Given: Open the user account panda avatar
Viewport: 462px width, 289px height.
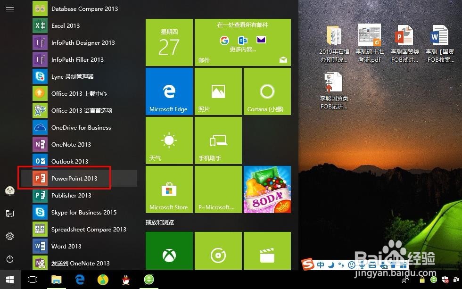Looking at the screenshot, I should pos(10,191).
